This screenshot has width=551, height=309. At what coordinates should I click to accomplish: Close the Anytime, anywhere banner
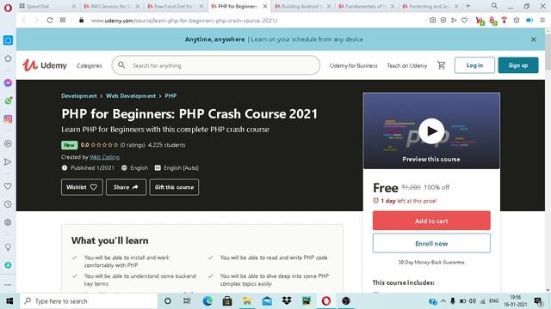click(534, 39)
